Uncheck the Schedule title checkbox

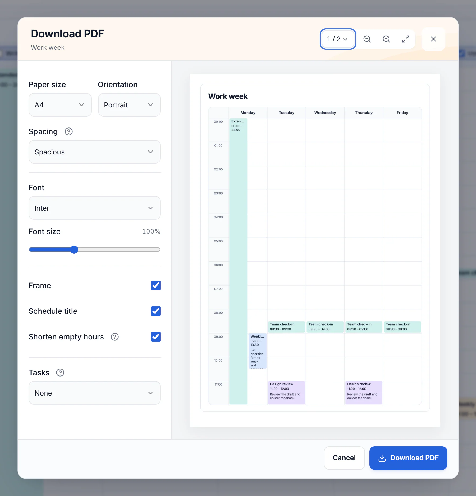coord(156,311)
